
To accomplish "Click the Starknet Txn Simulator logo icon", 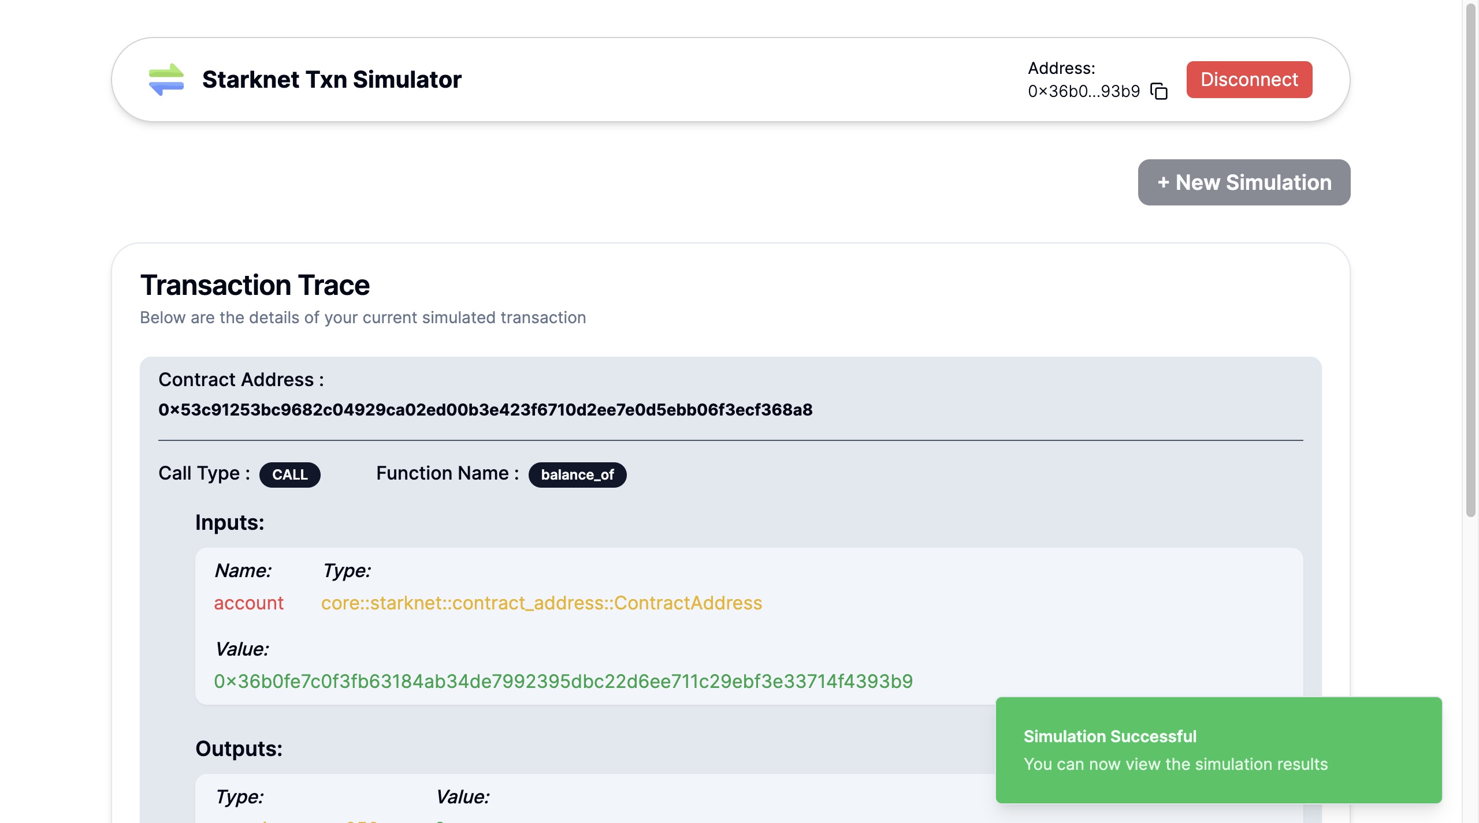I will pyautogui.click(x=166, y=80).
